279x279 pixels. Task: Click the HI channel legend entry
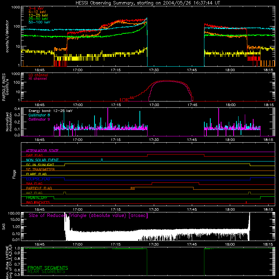click(38, 79)
